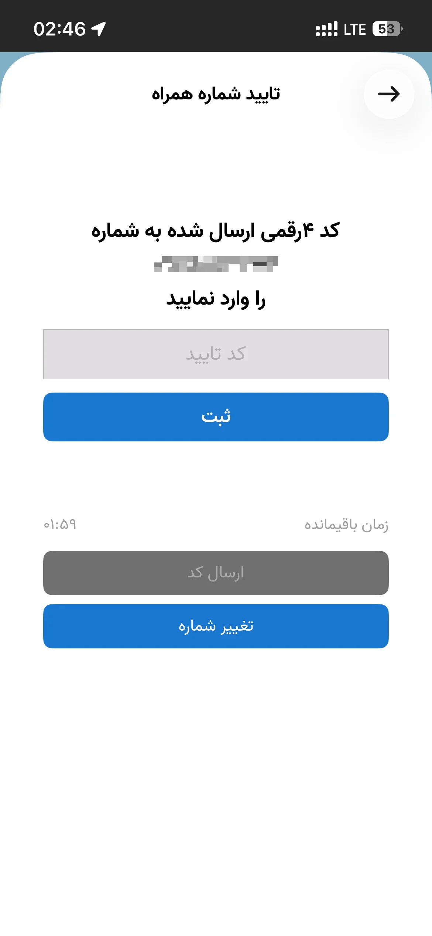The height and width of the screenshot is (936, 432).
Task: Select the تغییر شماره change number button
Action: pyautogui.click(x=216, y=626)
